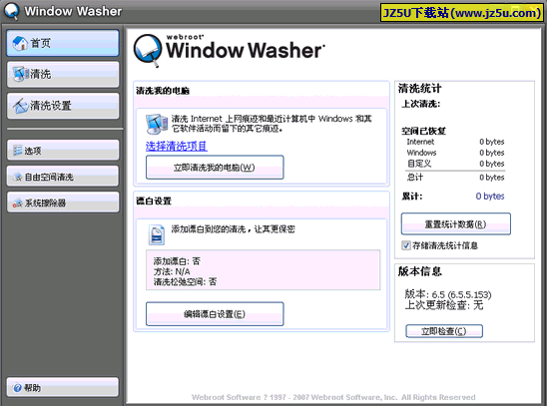Click the 方法: N/A status line
The width and height of the screenshot is (547, 406).
tap(172, 271)
